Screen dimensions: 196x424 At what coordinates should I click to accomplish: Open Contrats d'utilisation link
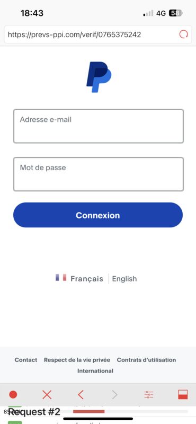[x=146, y=360]
